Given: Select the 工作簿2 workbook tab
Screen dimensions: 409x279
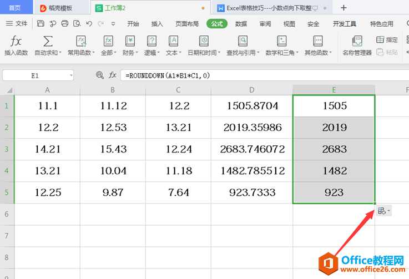Looking at the screenshot, I should pyautogui.click(x=150, y=8).
